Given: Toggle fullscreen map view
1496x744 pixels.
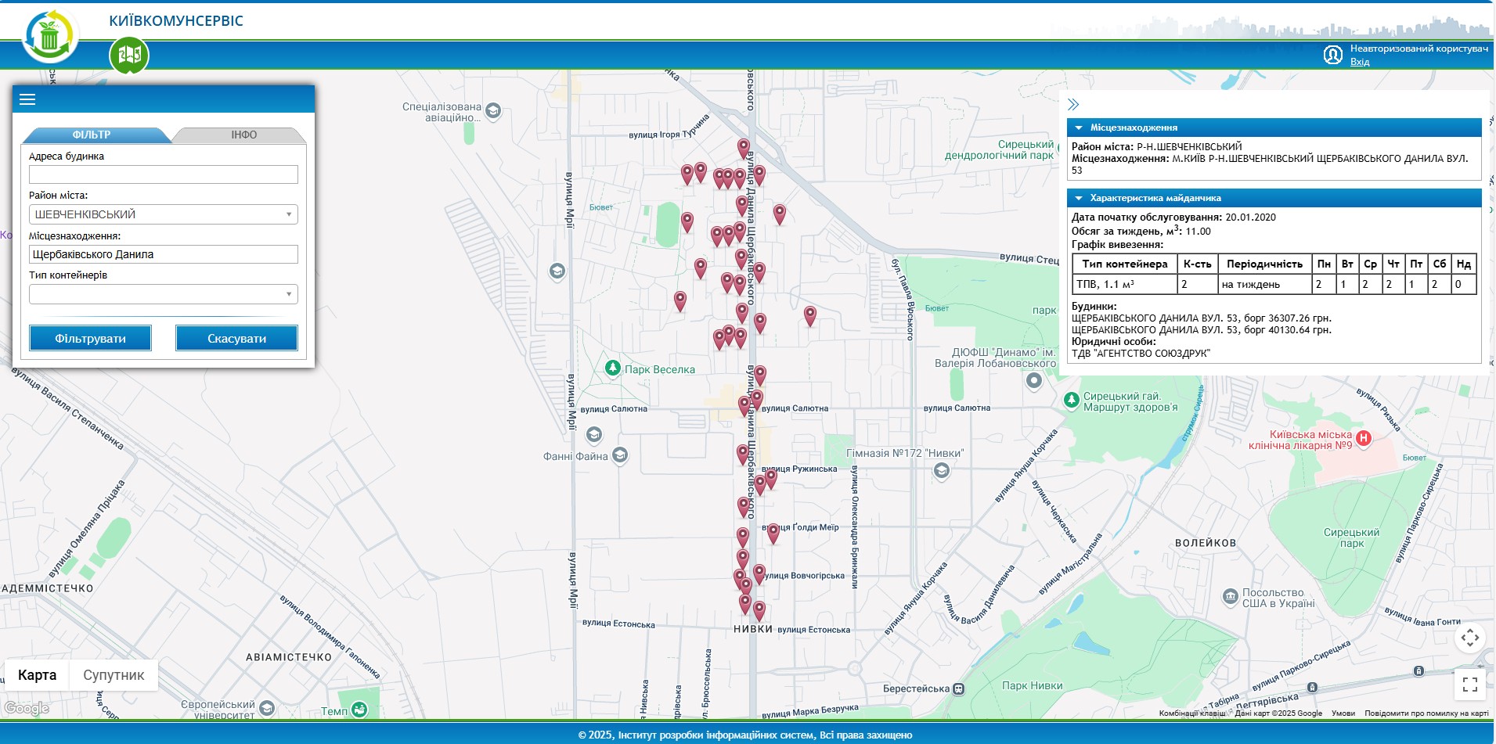Looking at the screenshot, I should pos(1469,685).
